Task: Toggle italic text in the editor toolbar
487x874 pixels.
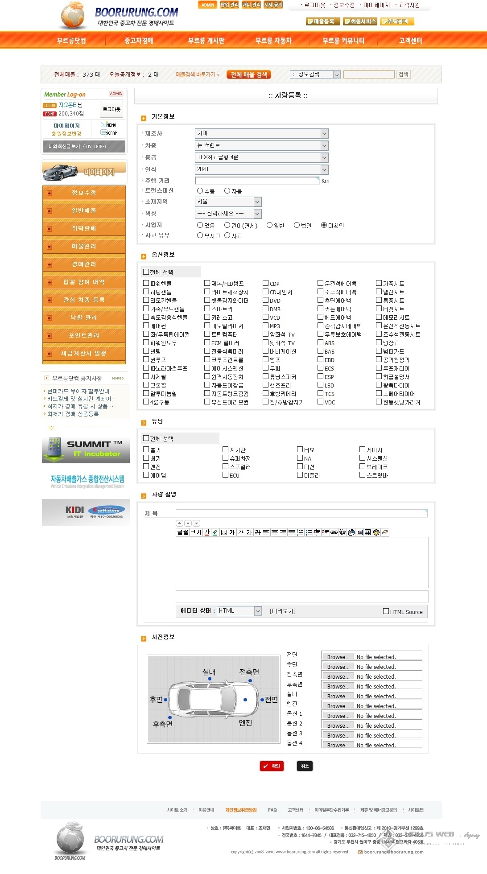Action: point(241,532)
